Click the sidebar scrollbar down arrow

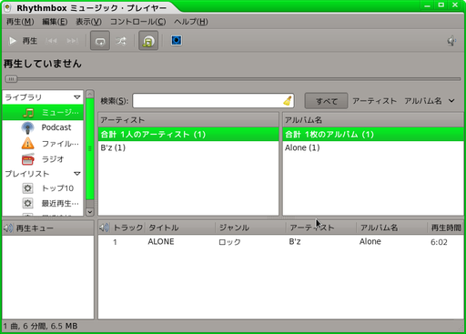point(90,211)
